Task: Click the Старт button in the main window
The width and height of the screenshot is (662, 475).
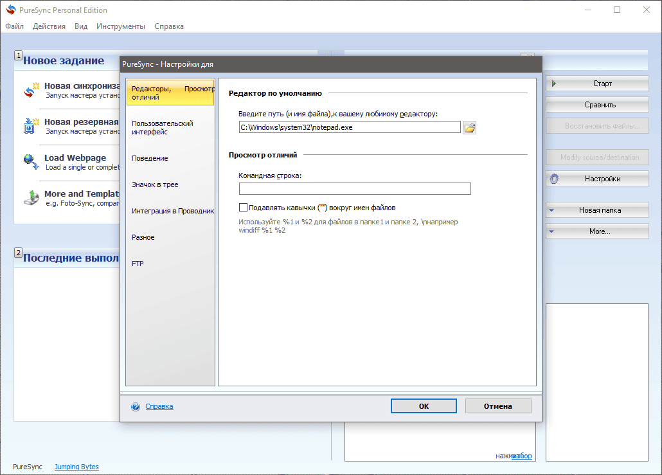Action: [597, 84]
